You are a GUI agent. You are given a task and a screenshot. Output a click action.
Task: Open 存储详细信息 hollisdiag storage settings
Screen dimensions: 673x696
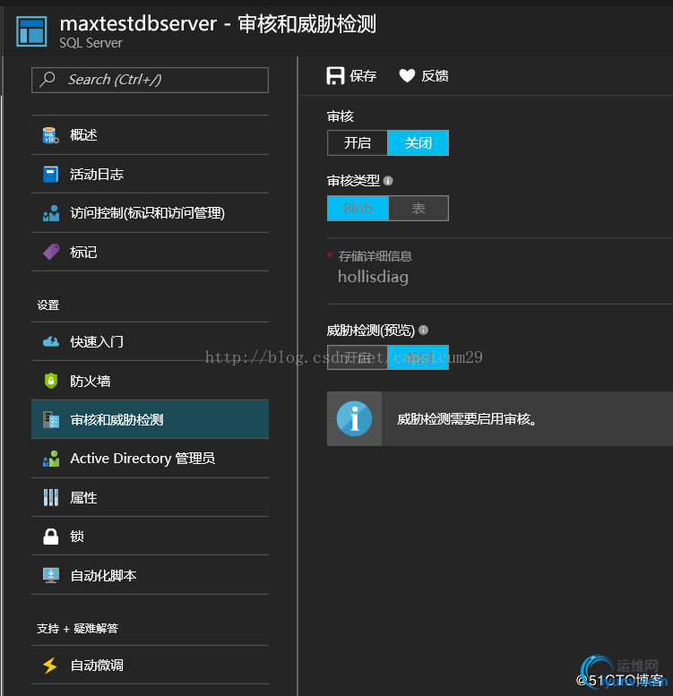click(x=500, y=271)
